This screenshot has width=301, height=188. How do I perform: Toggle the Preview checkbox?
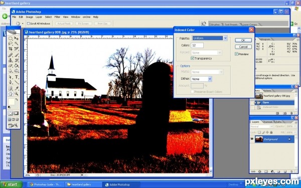pyautogui.click(x=236, y=54)
